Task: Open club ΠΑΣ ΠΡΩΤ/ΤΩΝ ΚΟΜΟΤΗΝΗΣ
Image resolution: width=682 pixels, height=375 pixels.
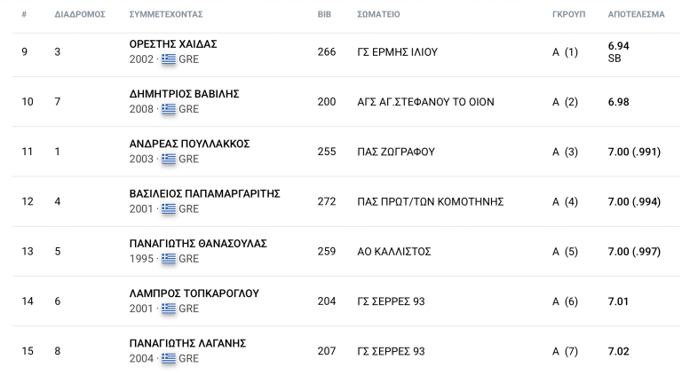Action: [430, 202]
